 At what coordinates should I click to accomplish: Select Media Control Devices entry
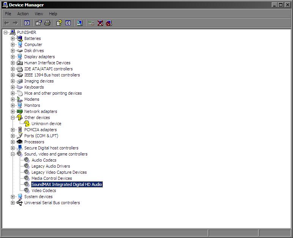click(x=52, y=178)
